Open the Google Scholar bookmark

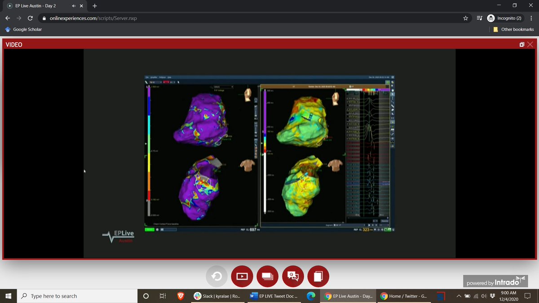point(23,29)
